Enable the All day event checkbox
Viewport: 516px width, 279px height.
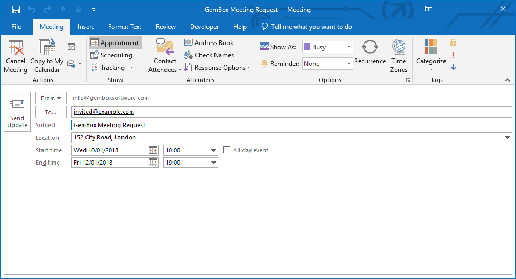(227, 151)
